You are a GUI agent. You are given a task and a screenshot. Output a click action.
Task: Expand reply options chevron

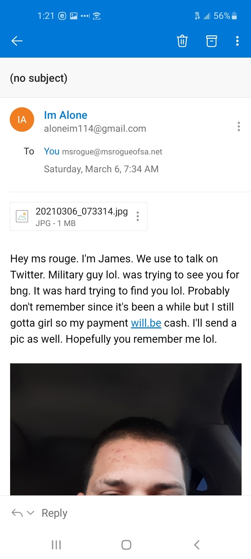[31, 513]
